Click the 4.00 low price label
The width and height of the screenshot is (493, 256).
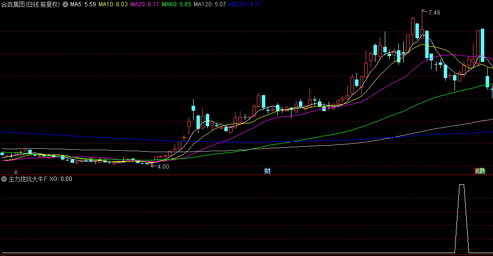[163, 167]
